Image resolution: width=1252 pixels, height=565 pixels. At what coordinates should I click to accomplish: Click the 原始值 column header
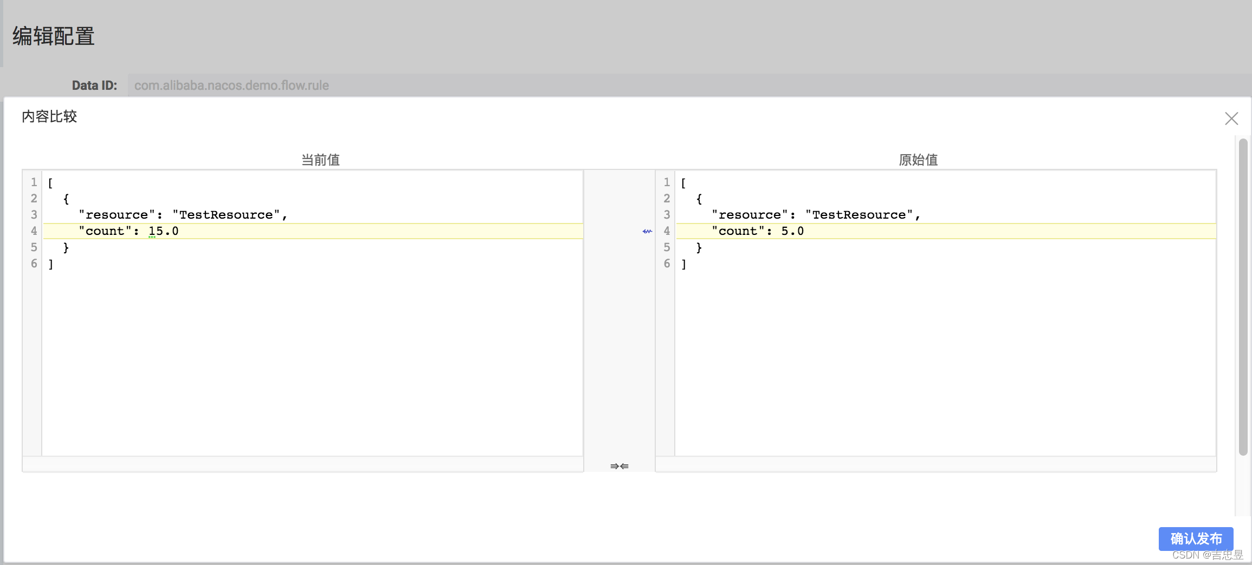[x=918, y=160]
